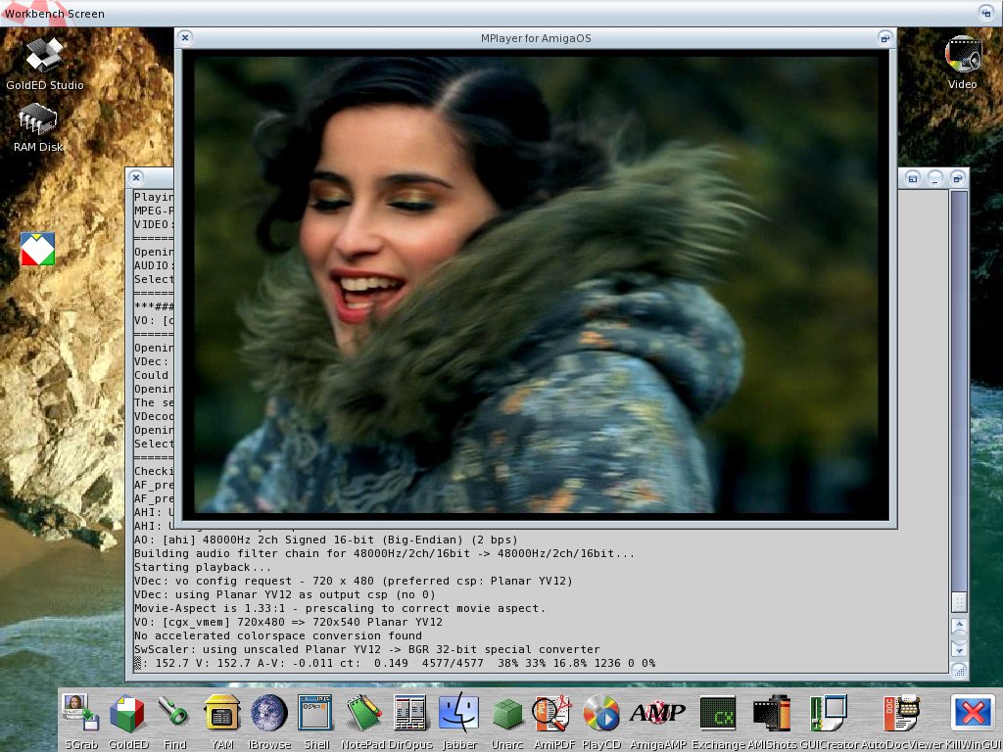The width and height of the screenshot is (1003, 752).
Task: Click the MPlayer window depth gadget
Action: [884, 38]
